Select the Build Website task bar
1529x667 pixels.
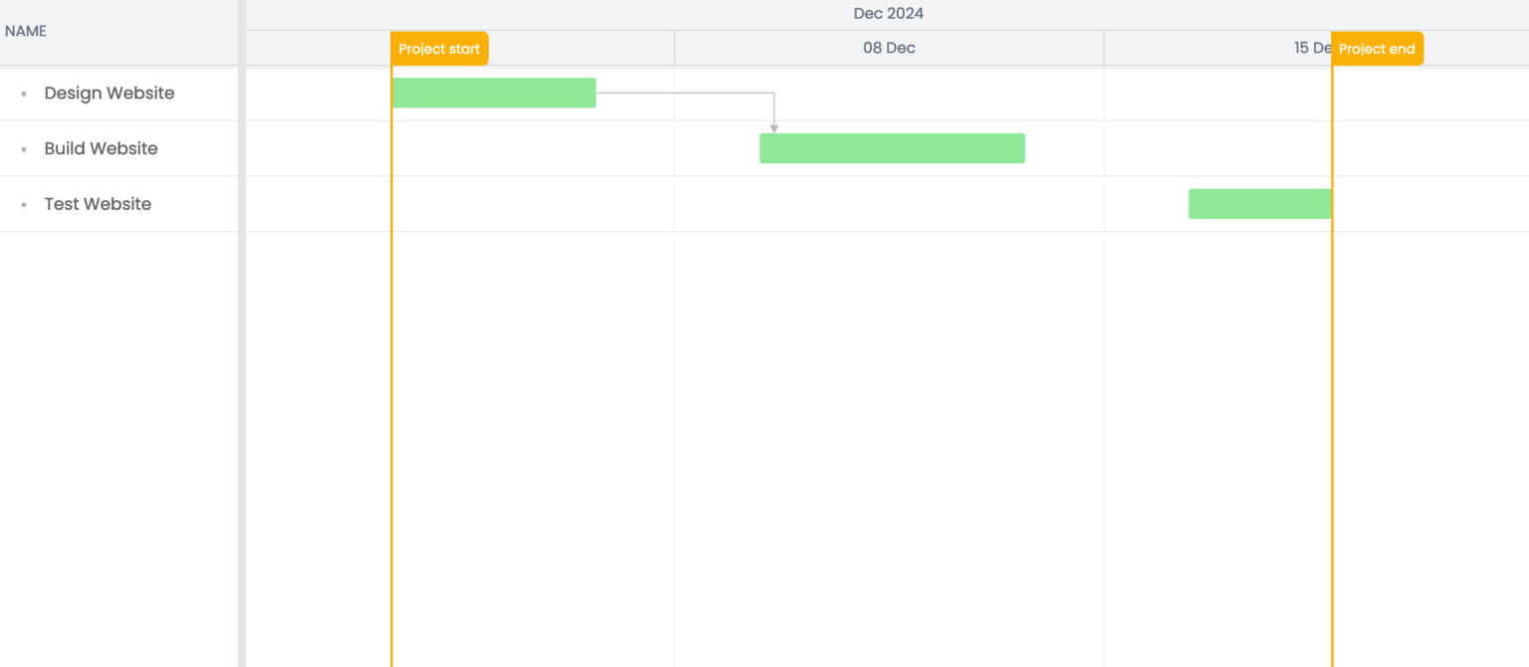click(x=891, y=147)
